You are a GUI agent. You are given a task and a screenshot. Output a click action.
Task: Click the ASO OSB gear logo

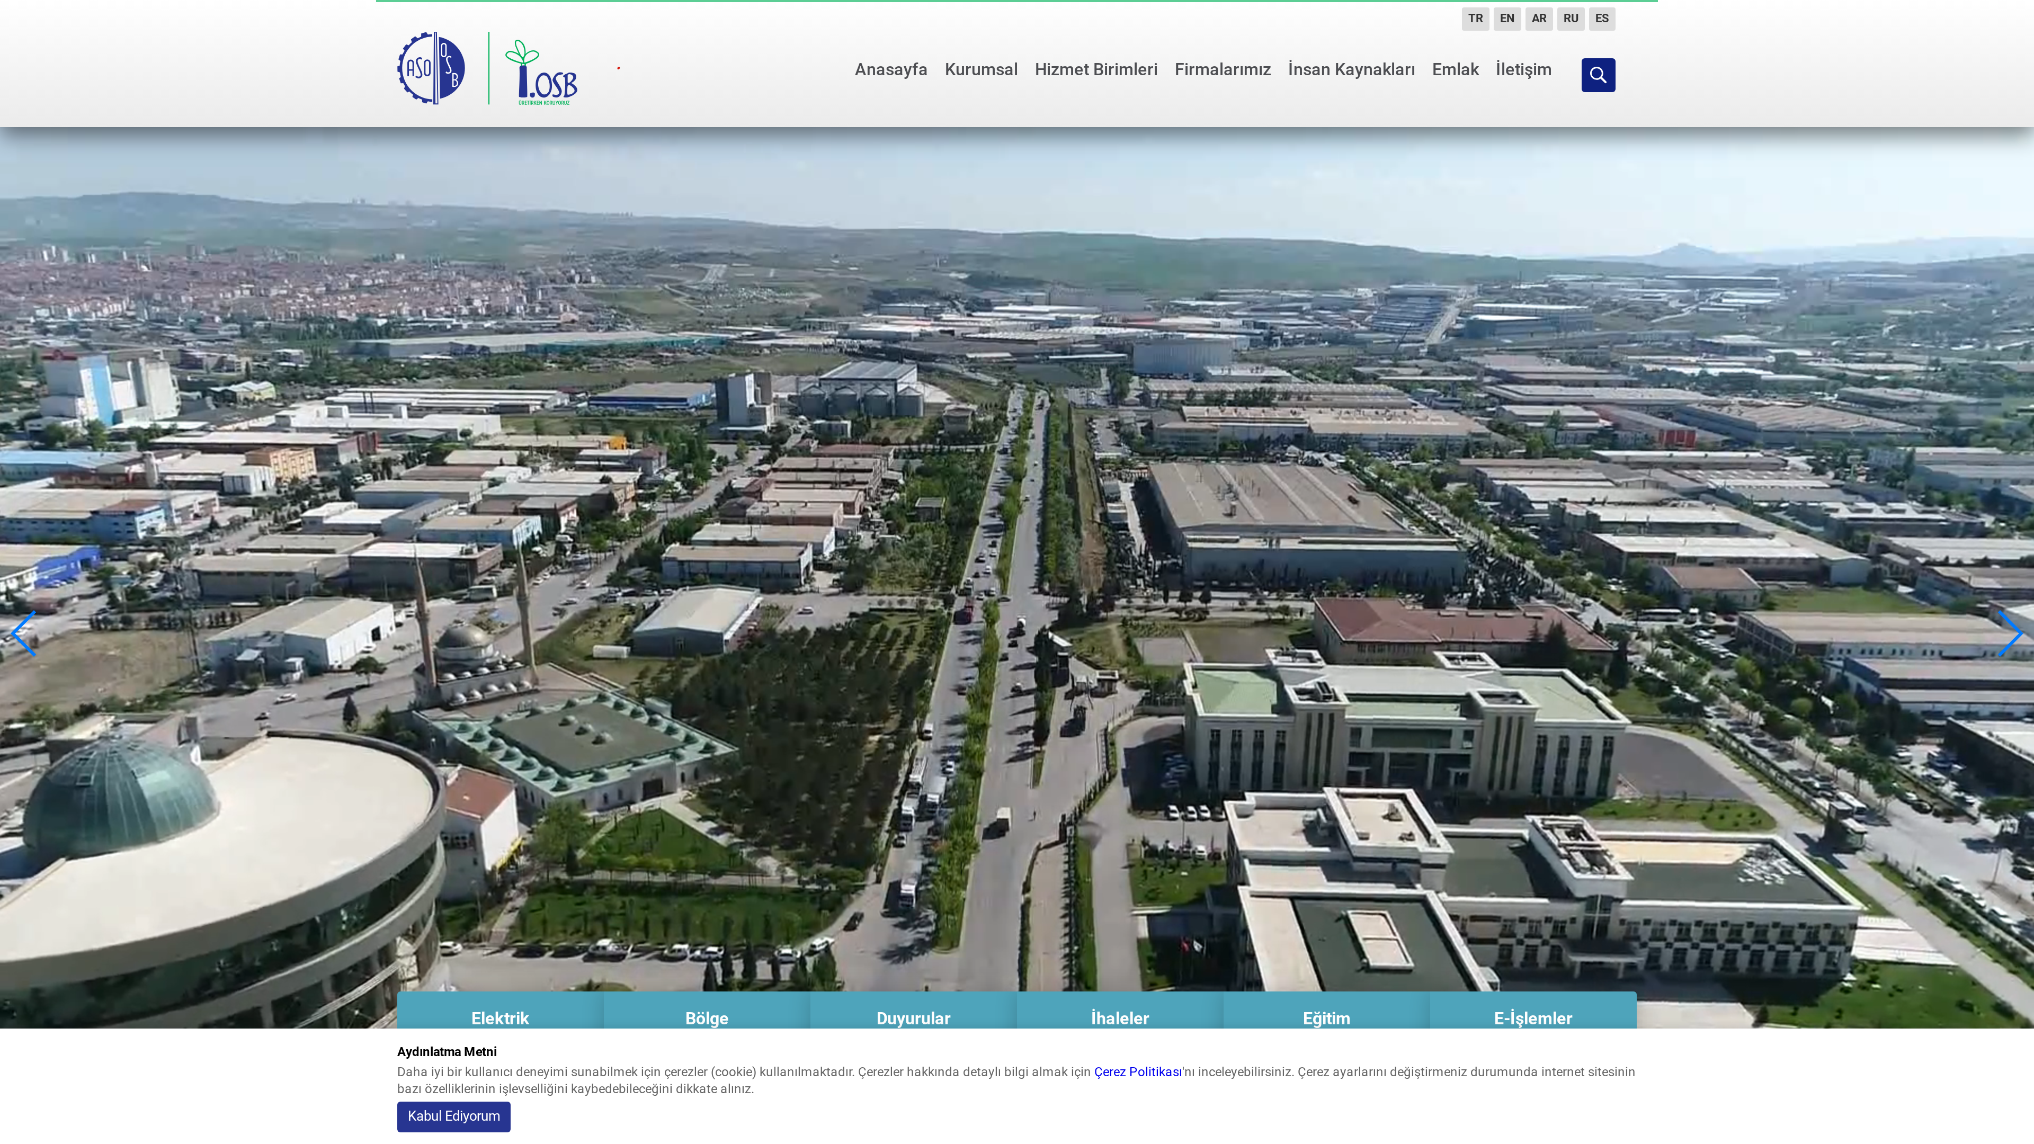(x=431, y=68)
